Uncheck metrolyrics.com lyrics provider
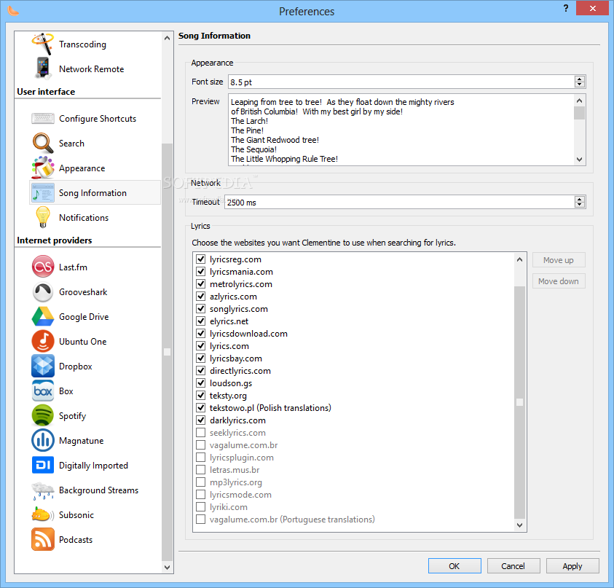614x588 pixels. coord(200,283)
